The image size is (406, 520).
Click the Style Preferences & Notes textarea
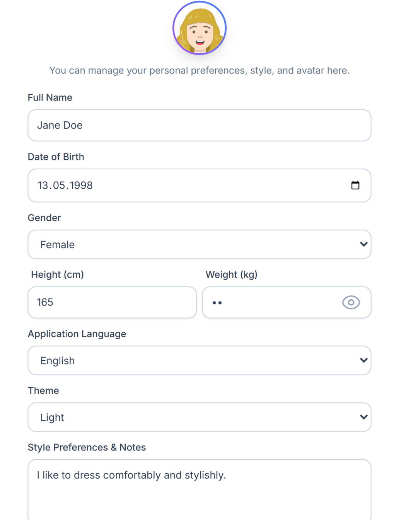(200, 489)
